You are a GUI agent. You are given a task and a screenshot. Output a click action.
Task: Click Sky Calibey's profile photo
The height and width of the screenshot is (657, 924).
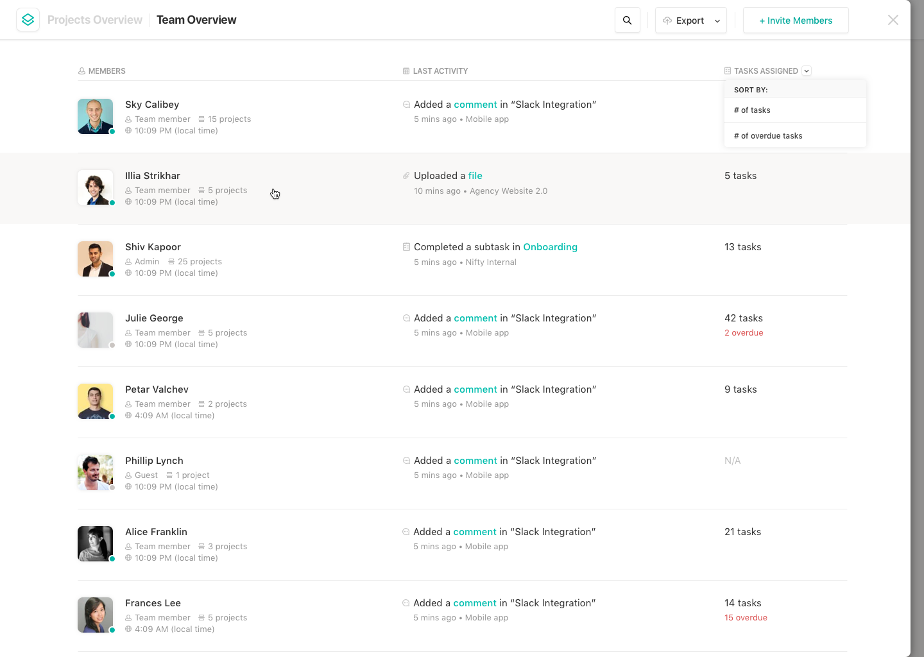(96, 117)
